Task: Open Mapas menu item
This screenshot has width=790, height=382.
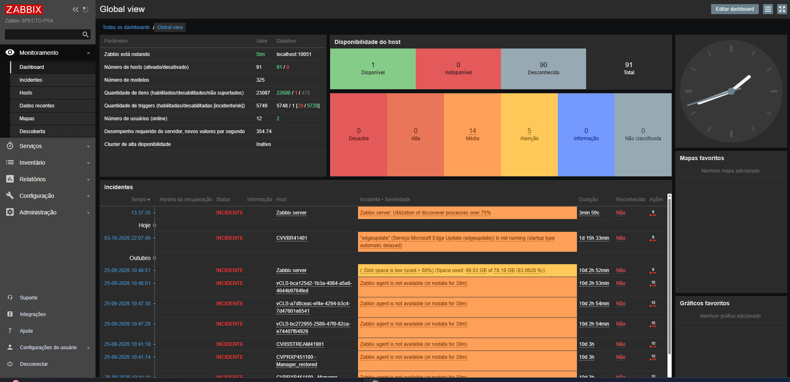Action: coord(53,118)
